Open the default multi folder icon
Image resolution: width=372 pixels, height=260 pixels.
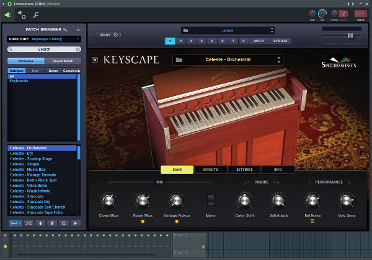point(185,30)
